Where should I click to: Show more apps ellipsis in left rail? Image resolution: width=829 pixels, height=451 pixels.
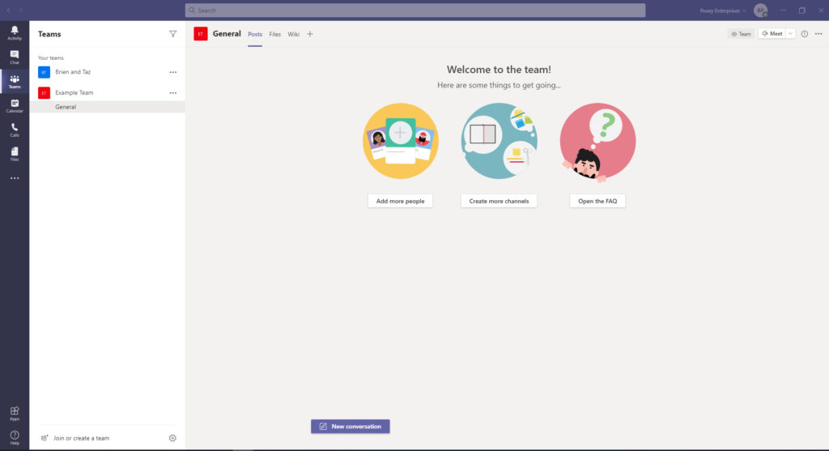point(15,178)
